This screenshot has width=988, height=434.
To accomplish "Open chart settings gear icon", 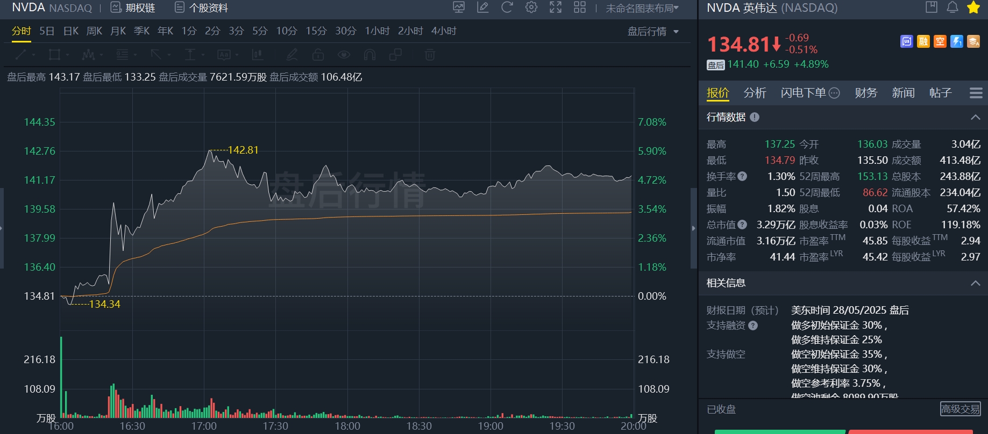I will (531, 8).
